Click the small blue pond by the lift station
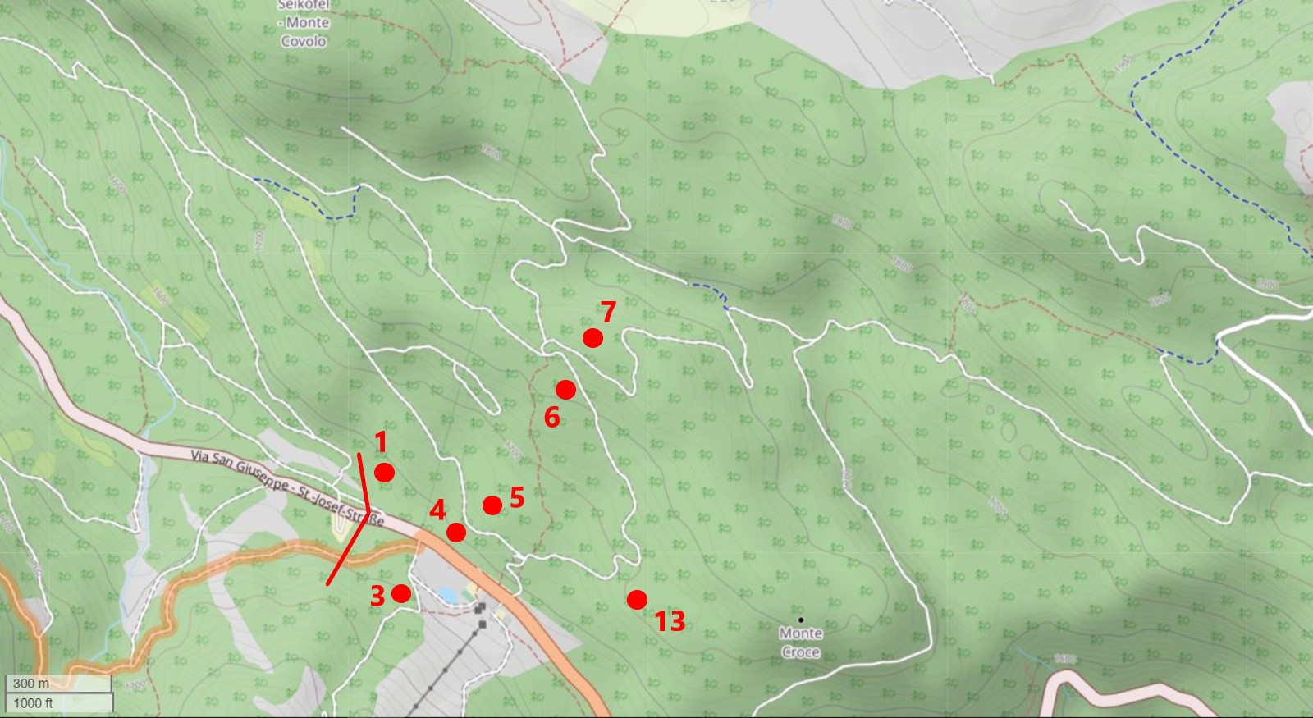Image resolution: width=1313 pixels, height=718 pixels. point(447,594)
